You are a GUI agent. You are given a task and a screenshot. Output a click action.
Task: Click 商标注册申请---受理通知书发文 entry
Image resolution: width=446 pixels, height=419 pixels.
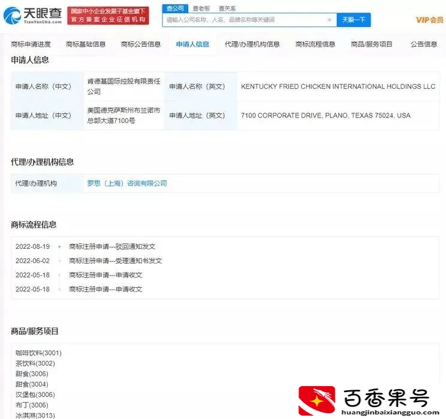[116, 261]
